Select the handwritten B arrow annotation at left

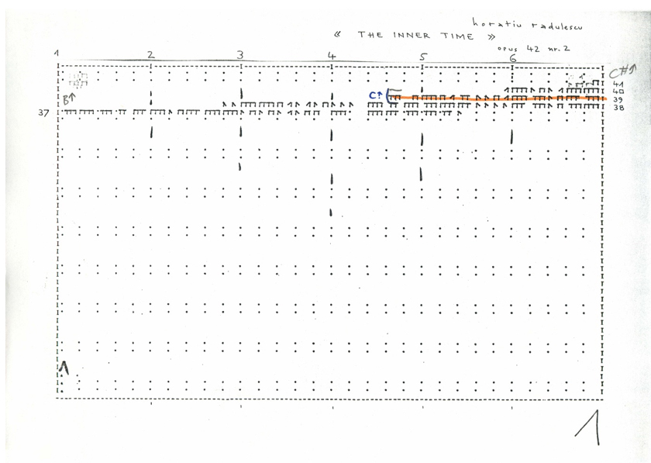tap(67, 98)
